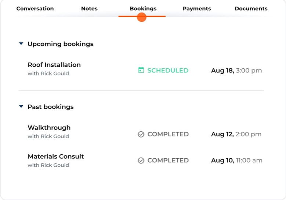
Task: Open the Materials Consult booking
Action: [x=56, y=156]
